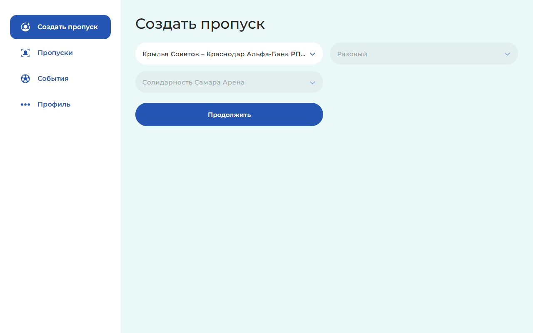Click the chevron of the Разовый dropdown
The width and height of the screenshot is (533, 333).
(507, 54)
